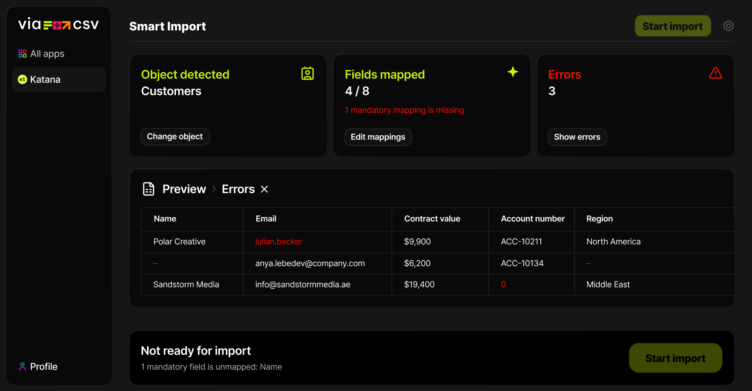Select the Katana app icon in the sidebar

pyautogui.click(x=23, y=79)
